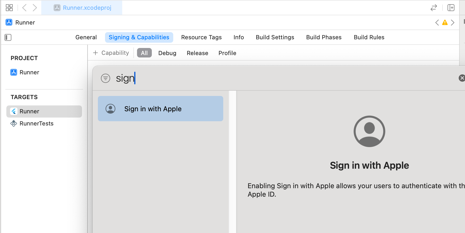Click the TARGETS section header
465x233 pixels.
(24, 97)
